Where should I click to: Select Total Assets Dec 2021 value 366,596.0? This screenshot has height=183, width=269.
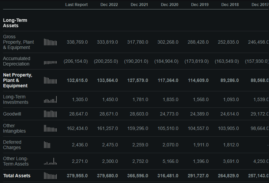point(137,175)
